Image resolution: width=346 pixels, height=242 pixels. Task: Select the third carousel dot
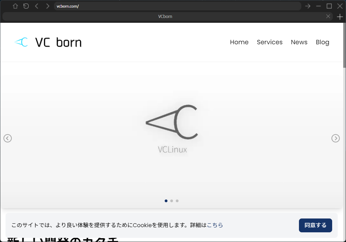177,201
